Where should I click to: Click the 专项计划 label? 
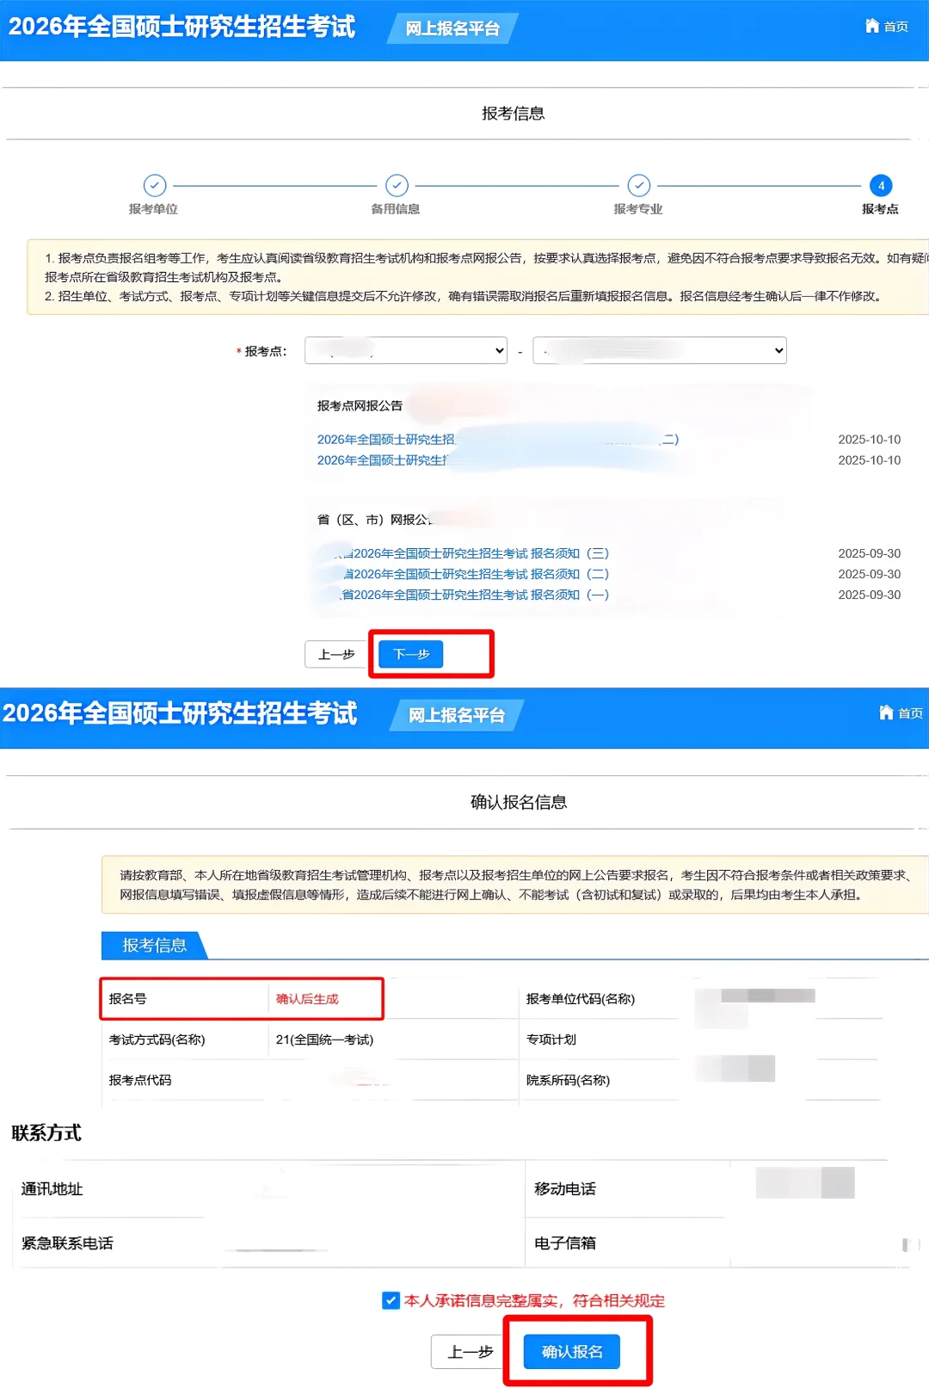pyautogui.click(x=551, y=1039)
